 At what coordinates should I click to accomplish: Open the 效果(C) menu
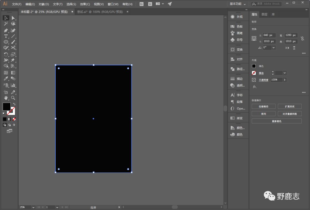click(85, 4)
